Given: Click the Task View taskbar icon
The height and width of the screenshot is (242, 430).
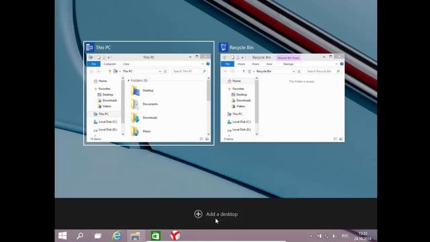Looking at the screenshot, I should pyautogui.click(x=98, y=236).
